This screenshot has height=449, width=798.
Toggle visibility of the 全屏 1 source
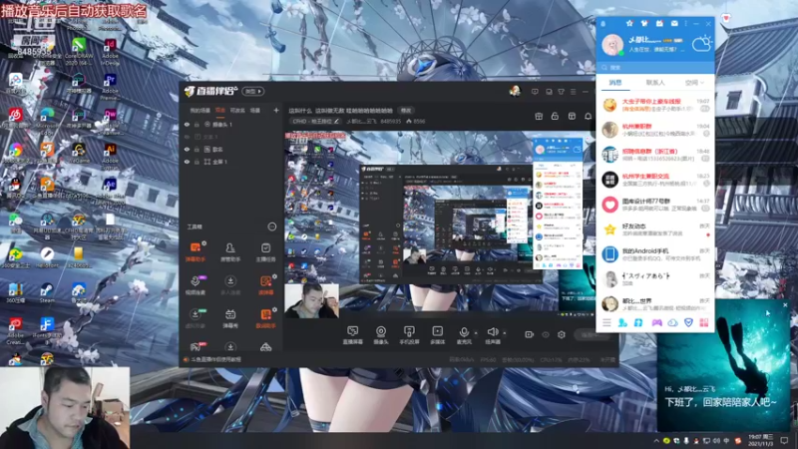[187, 162]
